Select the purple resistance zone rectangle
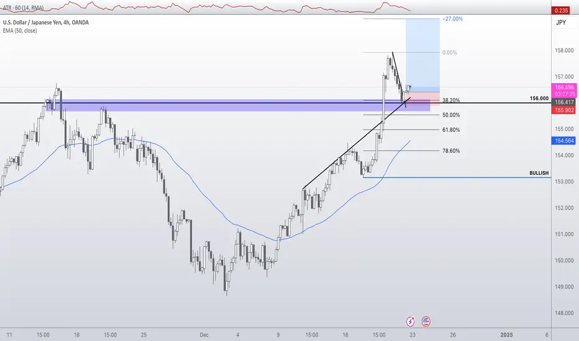The width and height of the screenshot is (579, 341). click(x=238, y=105)
